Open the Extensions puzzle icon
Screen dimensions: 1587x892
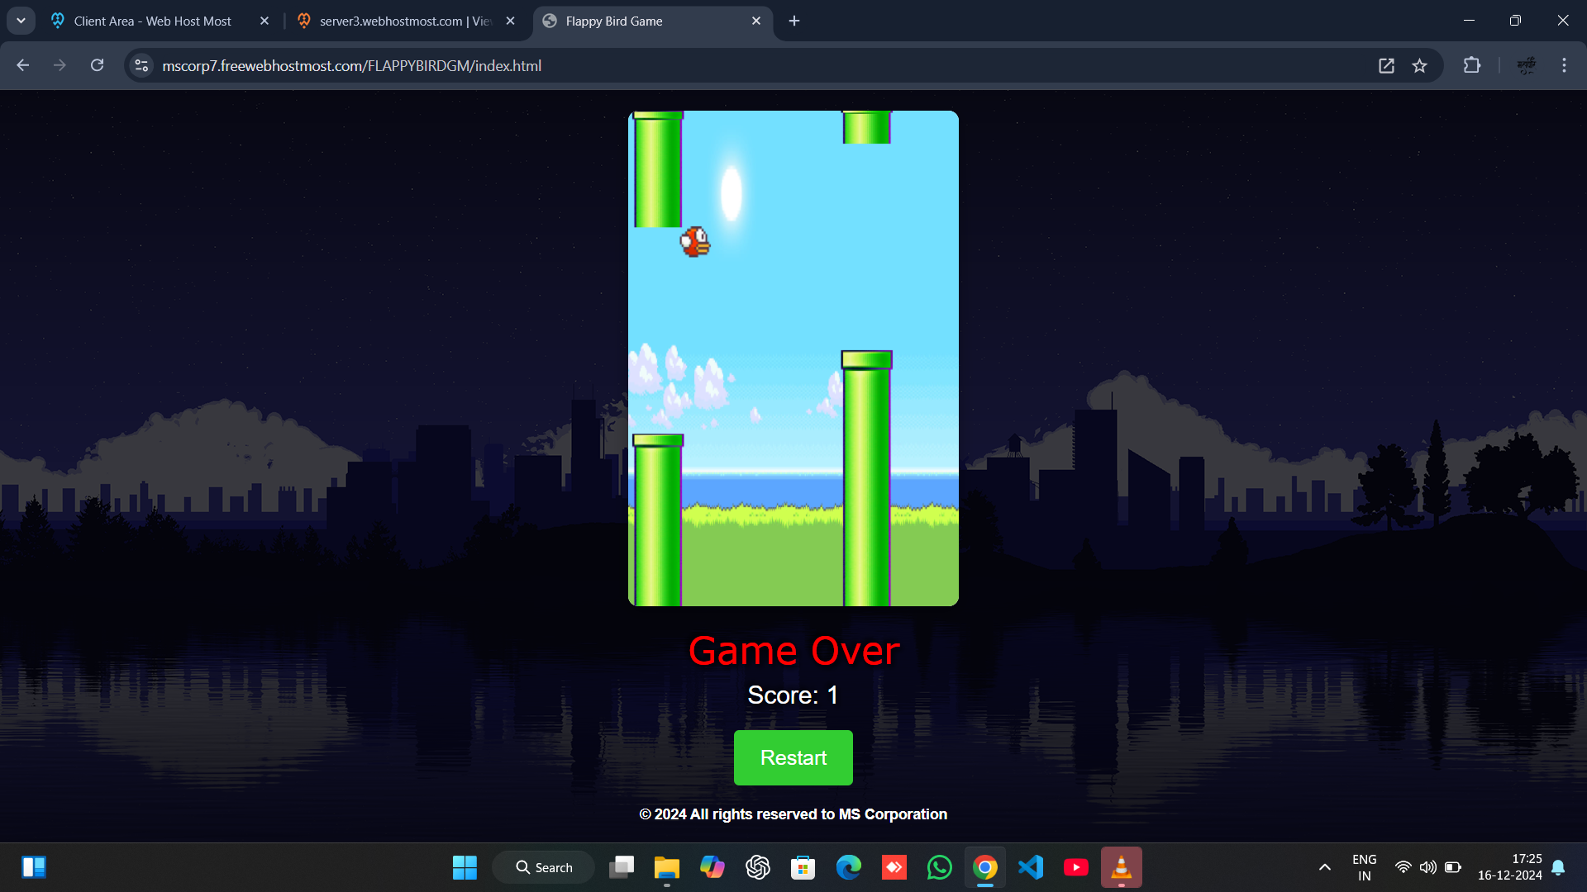[x=1472, y=65]
